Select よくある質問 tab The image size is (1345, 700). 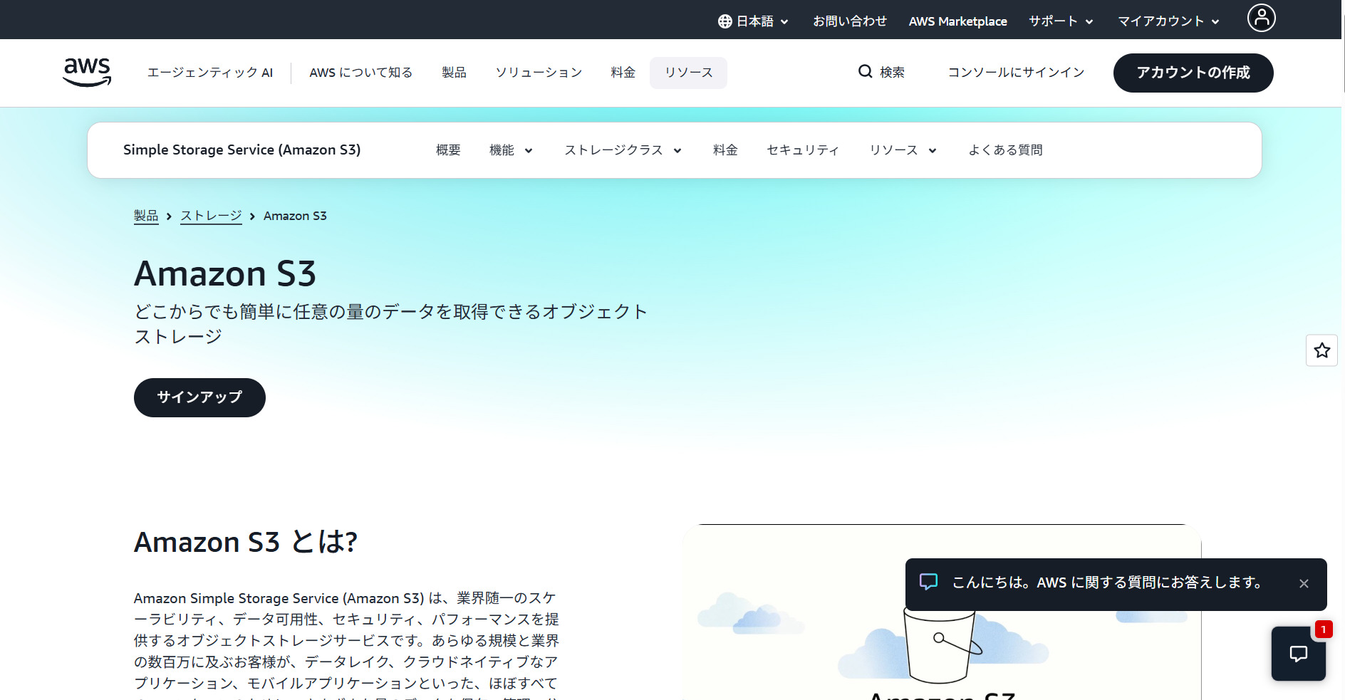1005,150
